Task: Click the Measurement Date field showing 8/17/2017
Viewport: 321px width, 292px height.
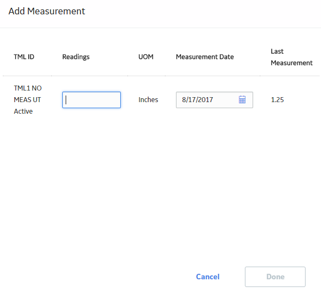Action: (215, 100)
